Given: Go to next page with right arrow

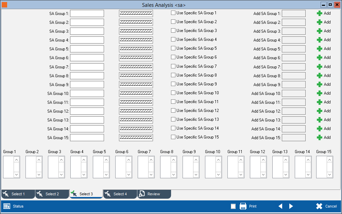Looking at the screenshot, I should pos(291,206).
